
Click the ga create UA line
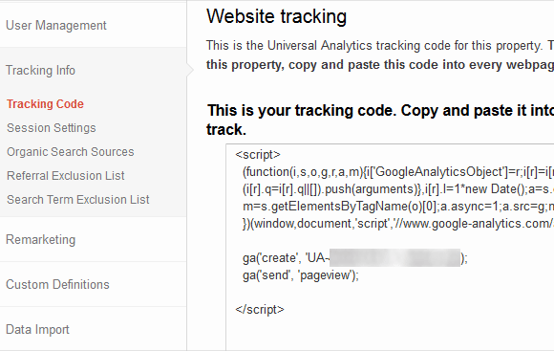355,258
